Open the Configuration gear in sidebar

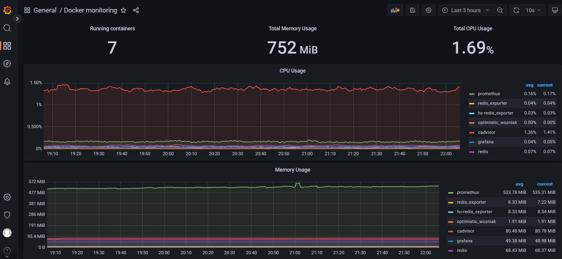7,197
